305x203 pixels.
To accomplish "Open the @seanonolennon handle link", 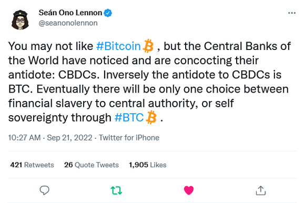I will coord(68,23).
